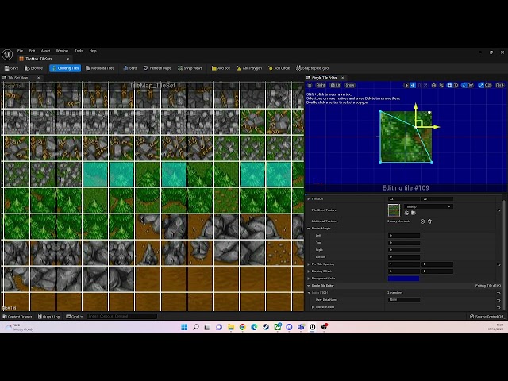508x381 pixels.
Task: Open the Content Drawer
Action: coord(17,317)
